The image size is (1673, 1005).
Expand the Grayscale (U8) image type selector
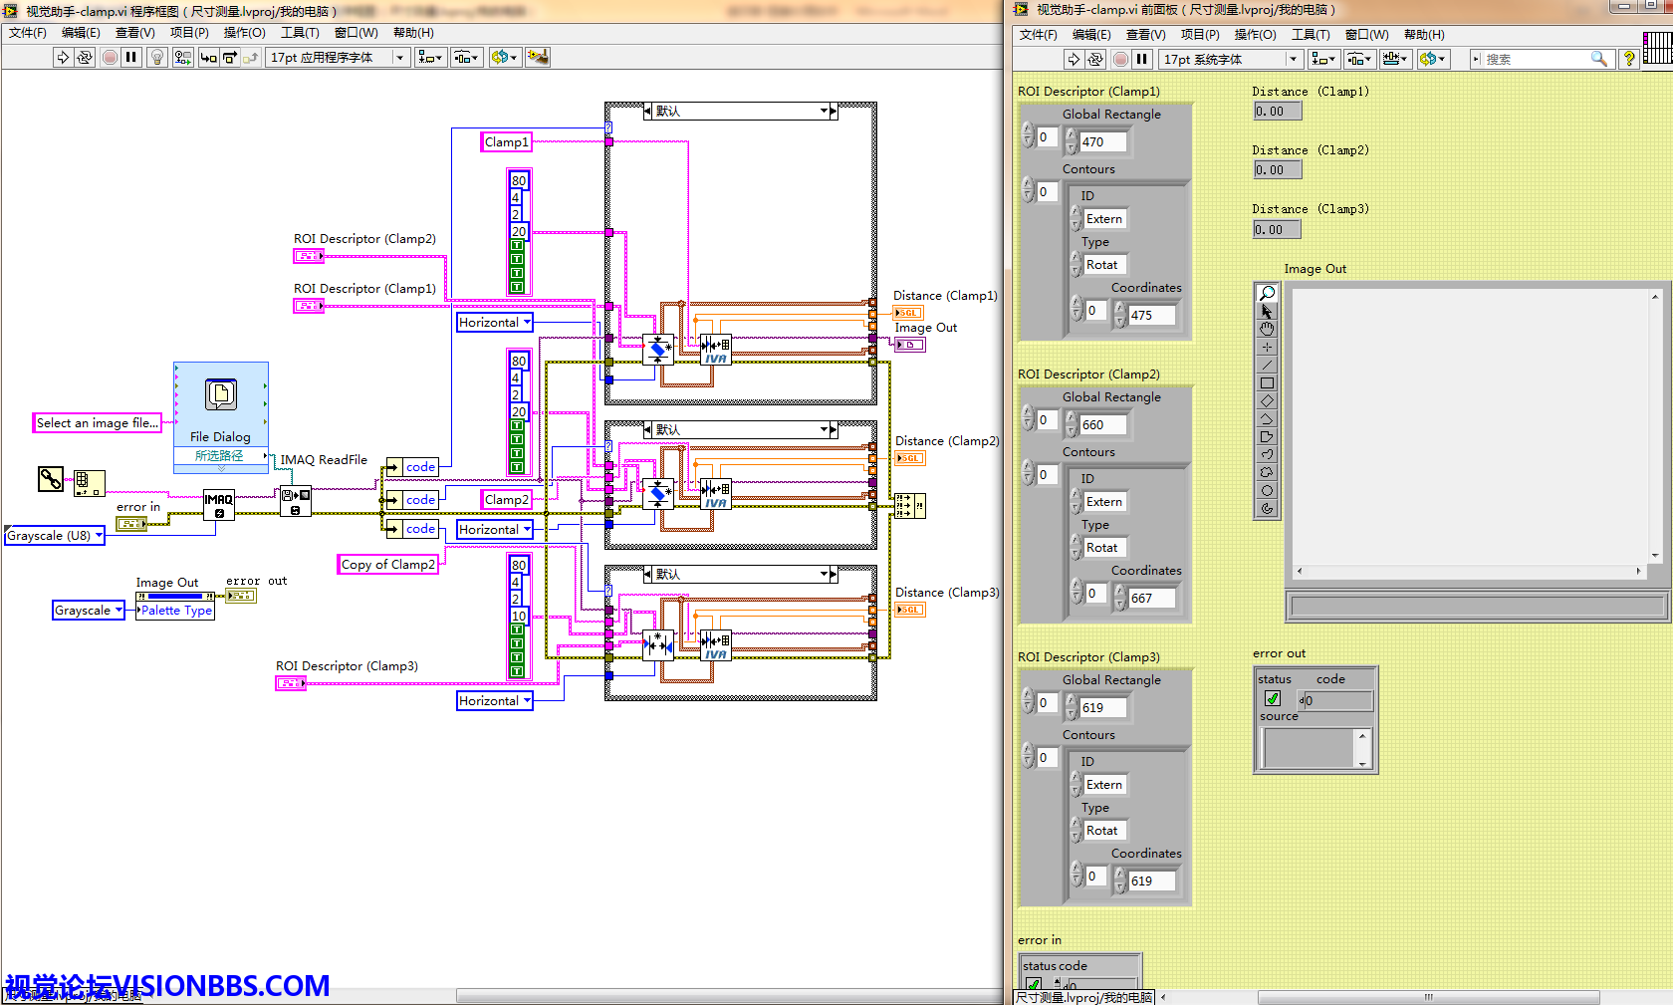(x=99, y=536)
